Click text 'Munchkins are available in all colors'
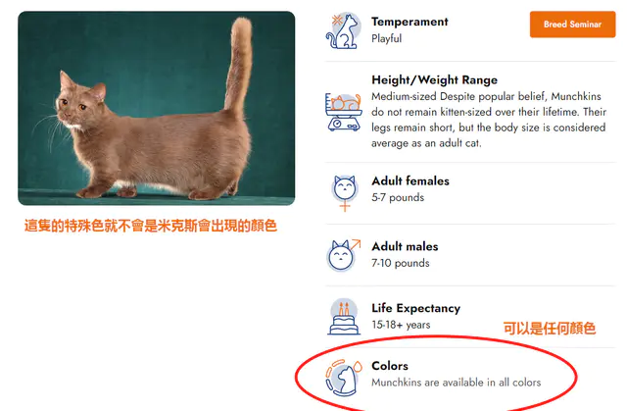This screenshot has height=411, width=627. [x=456, y=383]
